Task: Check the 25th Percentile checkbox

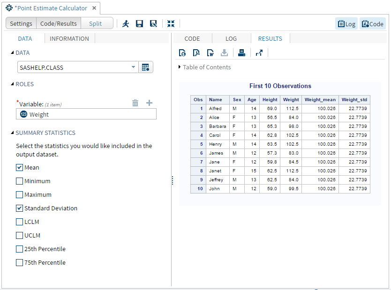Action: pos(19,249)
